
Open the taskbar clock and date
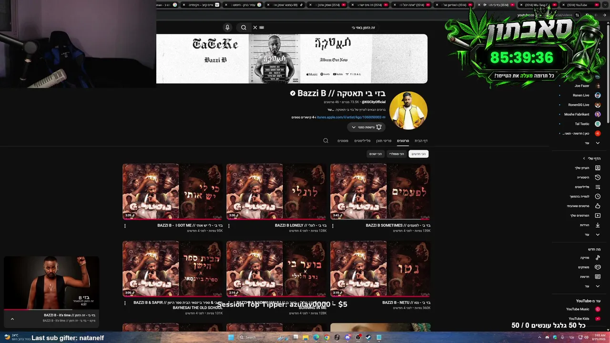(600, 337)
